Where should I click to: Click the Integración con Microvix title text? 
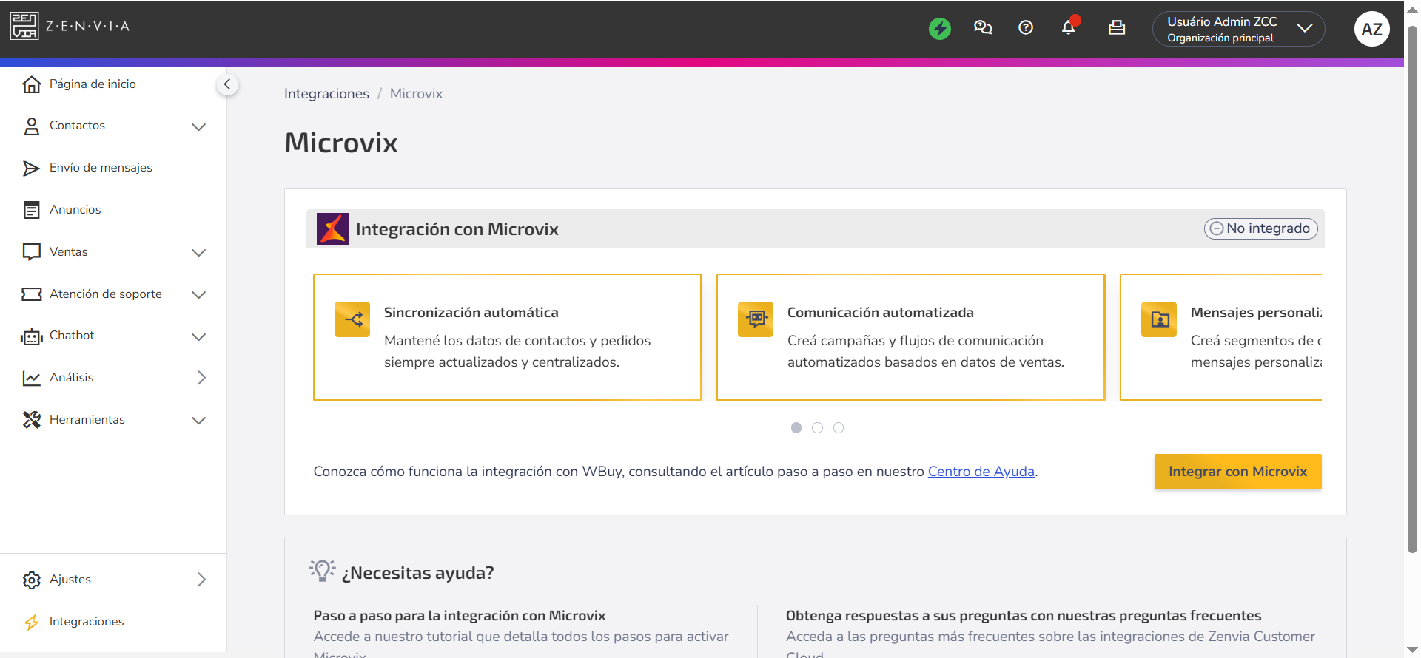coord(457,229)
